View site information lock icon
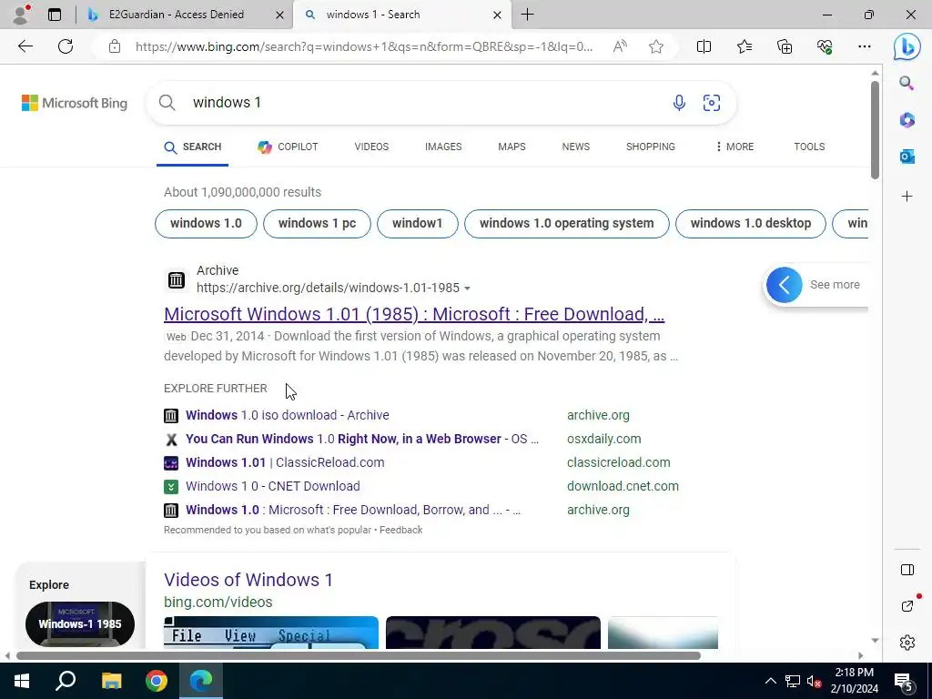 coord(115,46)
